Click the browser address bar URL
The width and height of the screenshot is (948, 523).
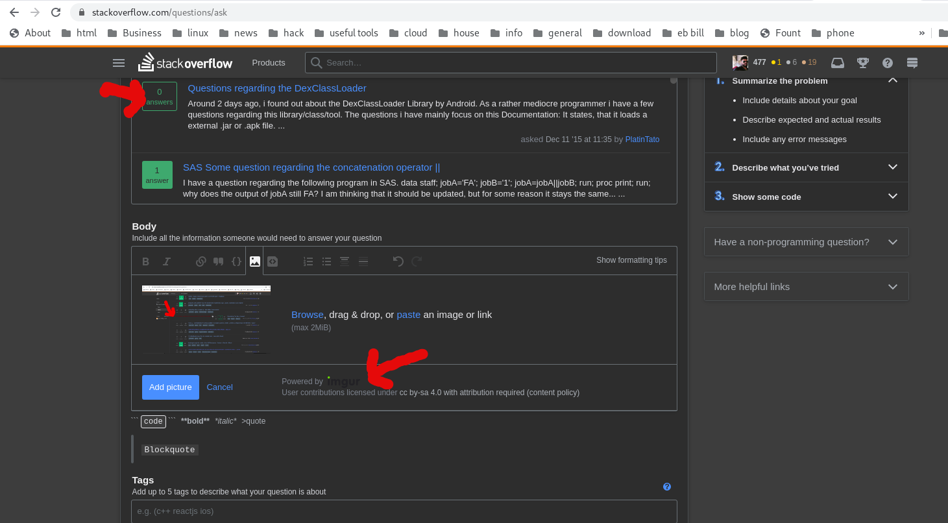click(x=160, y=12)
